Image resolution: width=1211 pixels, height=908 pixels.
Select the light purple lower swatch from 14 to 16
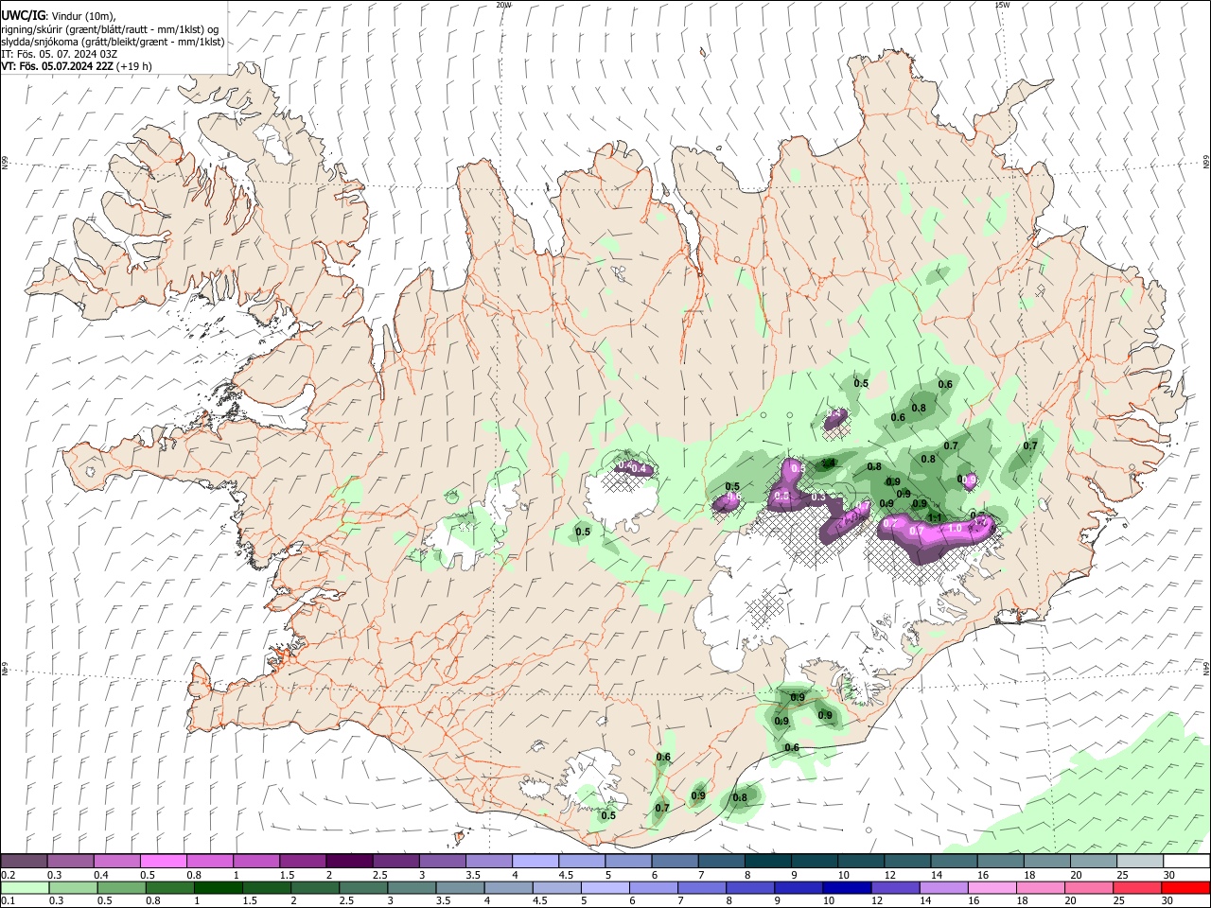(942, 887)
